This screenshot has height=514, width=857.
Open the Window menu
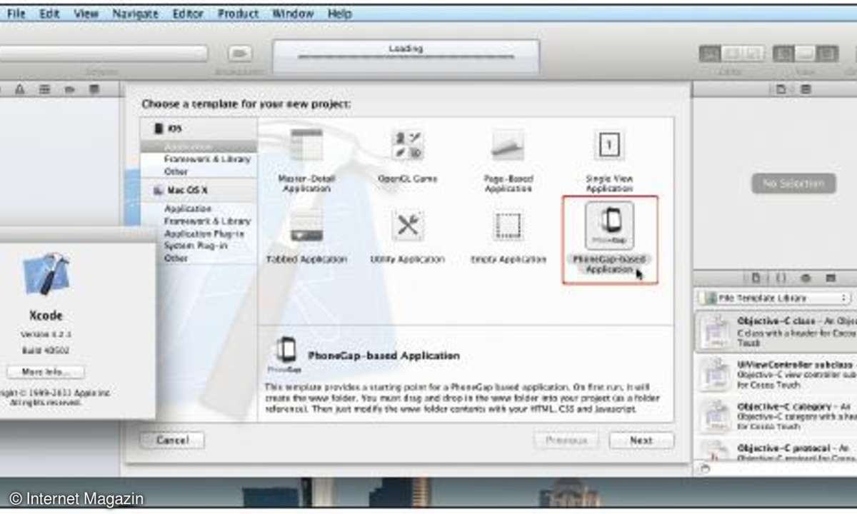pos(294,14)
